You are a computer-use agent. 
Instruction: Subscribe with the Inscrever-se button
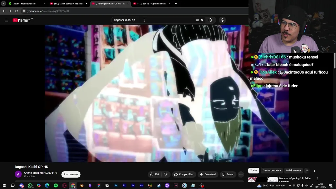71,174
